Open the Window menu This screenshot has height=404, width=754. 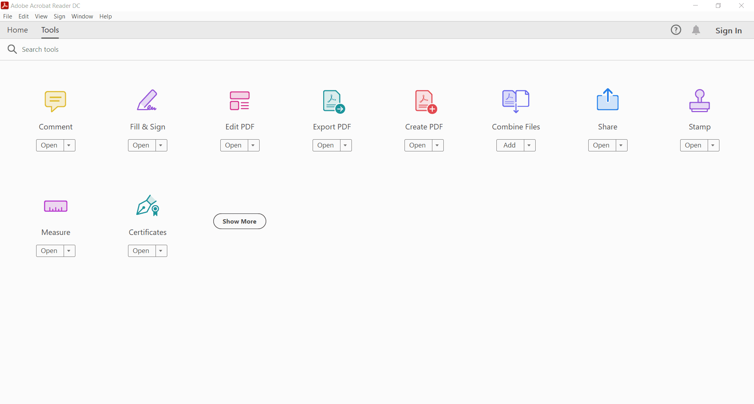tap(82, 16)
